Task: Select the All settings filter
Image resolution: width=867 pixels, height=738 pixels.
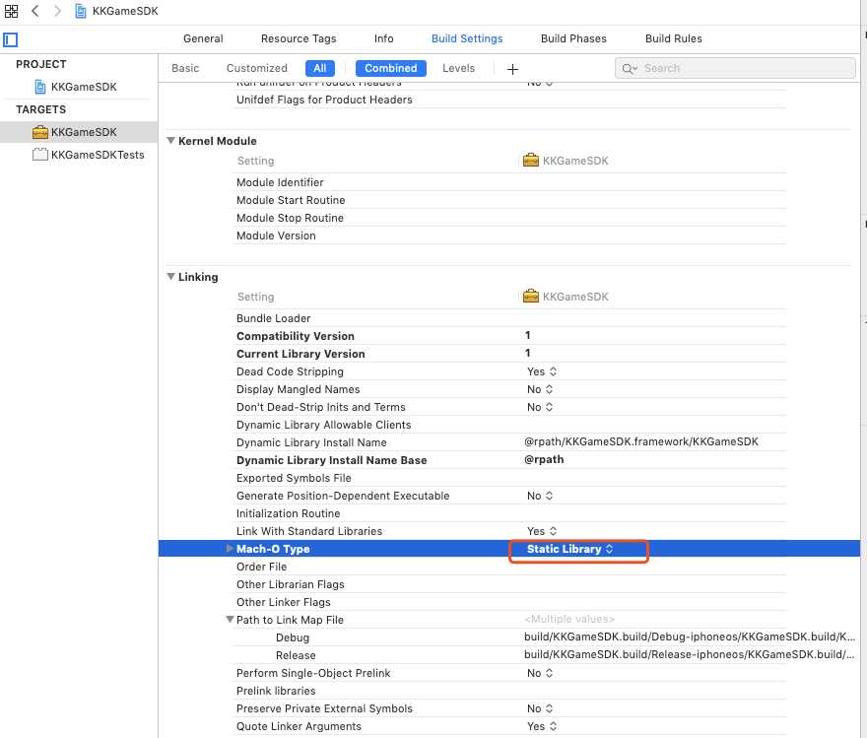Action: (x=319, y=68)
